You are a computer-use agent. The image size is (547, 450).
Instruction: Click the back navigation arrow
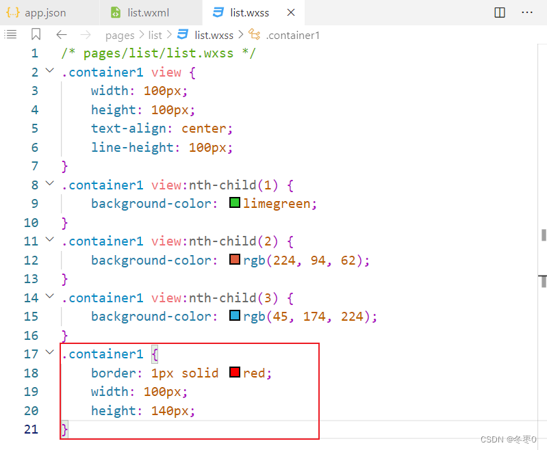(62, 35)
